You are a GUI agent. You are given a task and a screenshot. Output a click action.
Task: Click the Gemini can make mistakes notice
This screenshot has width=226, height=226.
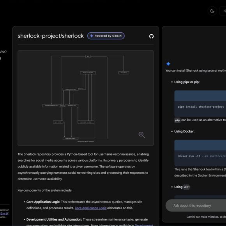point(206,217)
